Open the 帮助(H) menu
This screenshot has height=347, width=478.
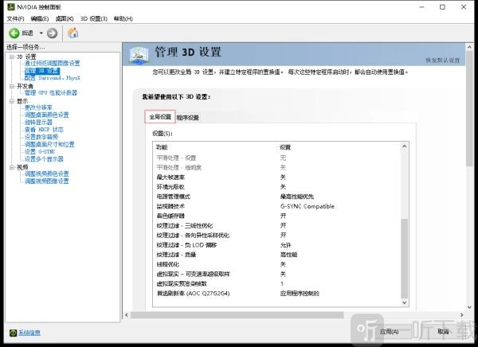coord(123,18)
